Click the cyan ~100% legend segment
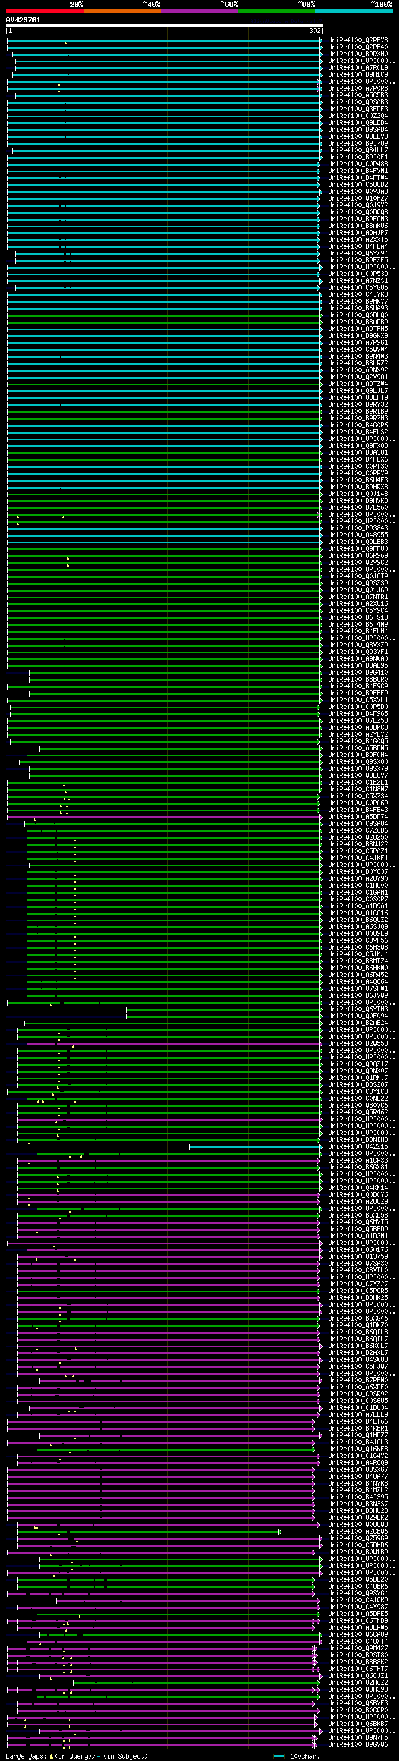This screenshot has width=399, height=1761. point(354,12)
